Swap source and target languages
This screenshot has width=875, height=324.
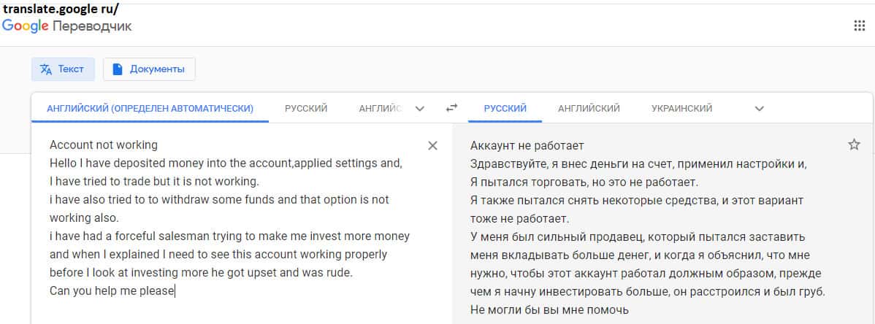point(451,108)
